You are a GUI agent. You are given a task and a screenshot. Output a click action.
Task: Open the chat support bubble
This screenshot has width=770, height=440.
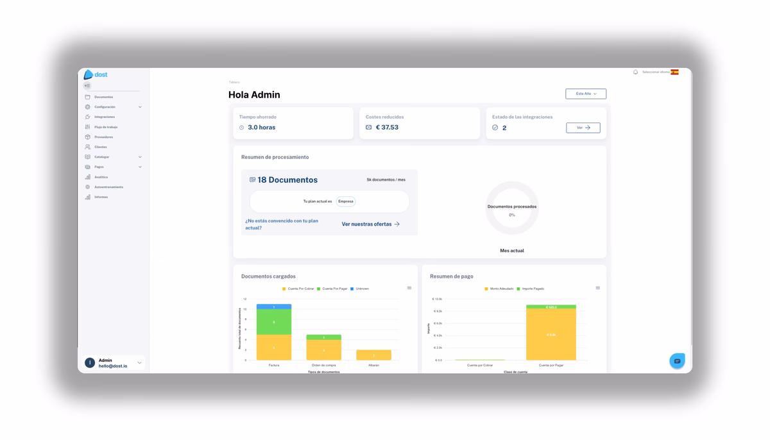tap(677, 361)
